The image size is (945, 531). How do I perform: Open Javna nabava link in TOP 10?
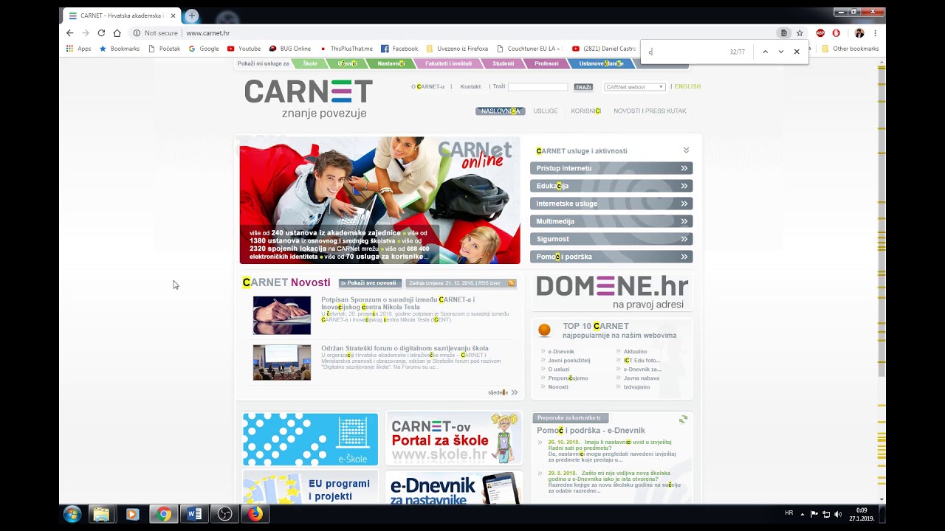[x=642, y=378]
